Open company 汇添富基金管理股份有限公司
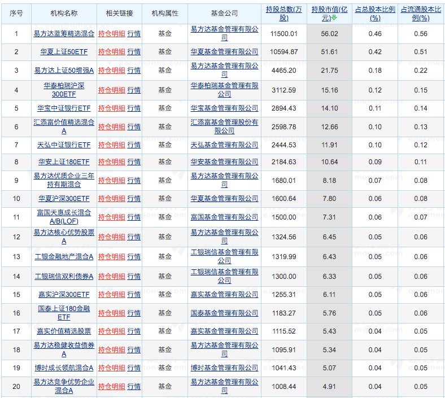The image size is (445, 398). (x=224, y=126)
